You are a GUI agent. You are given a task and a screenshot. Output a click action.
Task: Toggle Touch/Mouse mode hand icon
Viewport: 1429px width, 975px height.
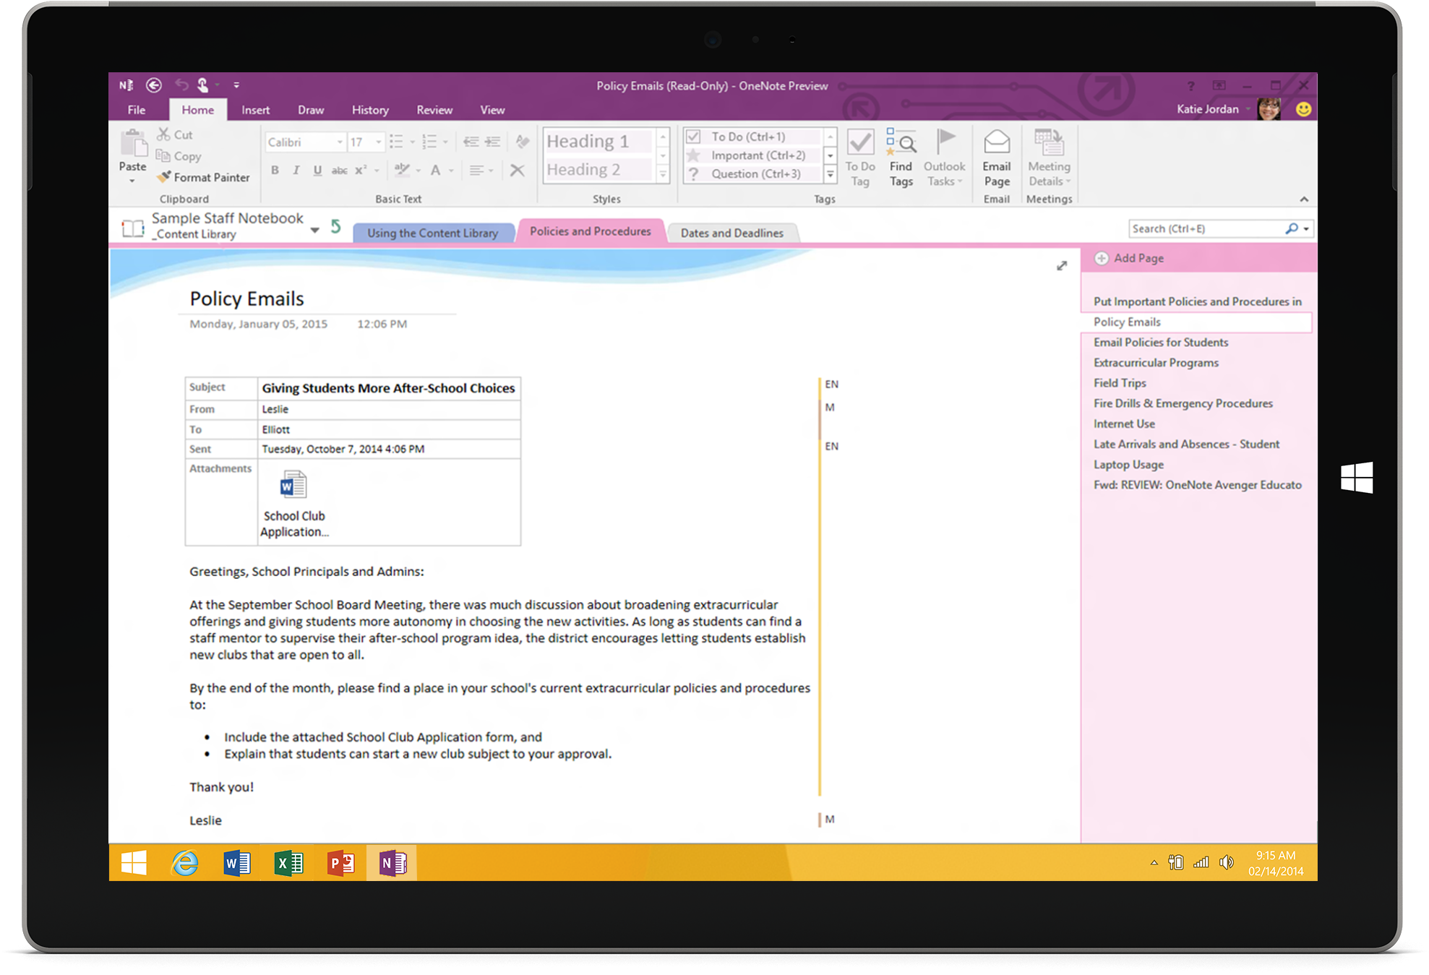[x=203, y=85]
